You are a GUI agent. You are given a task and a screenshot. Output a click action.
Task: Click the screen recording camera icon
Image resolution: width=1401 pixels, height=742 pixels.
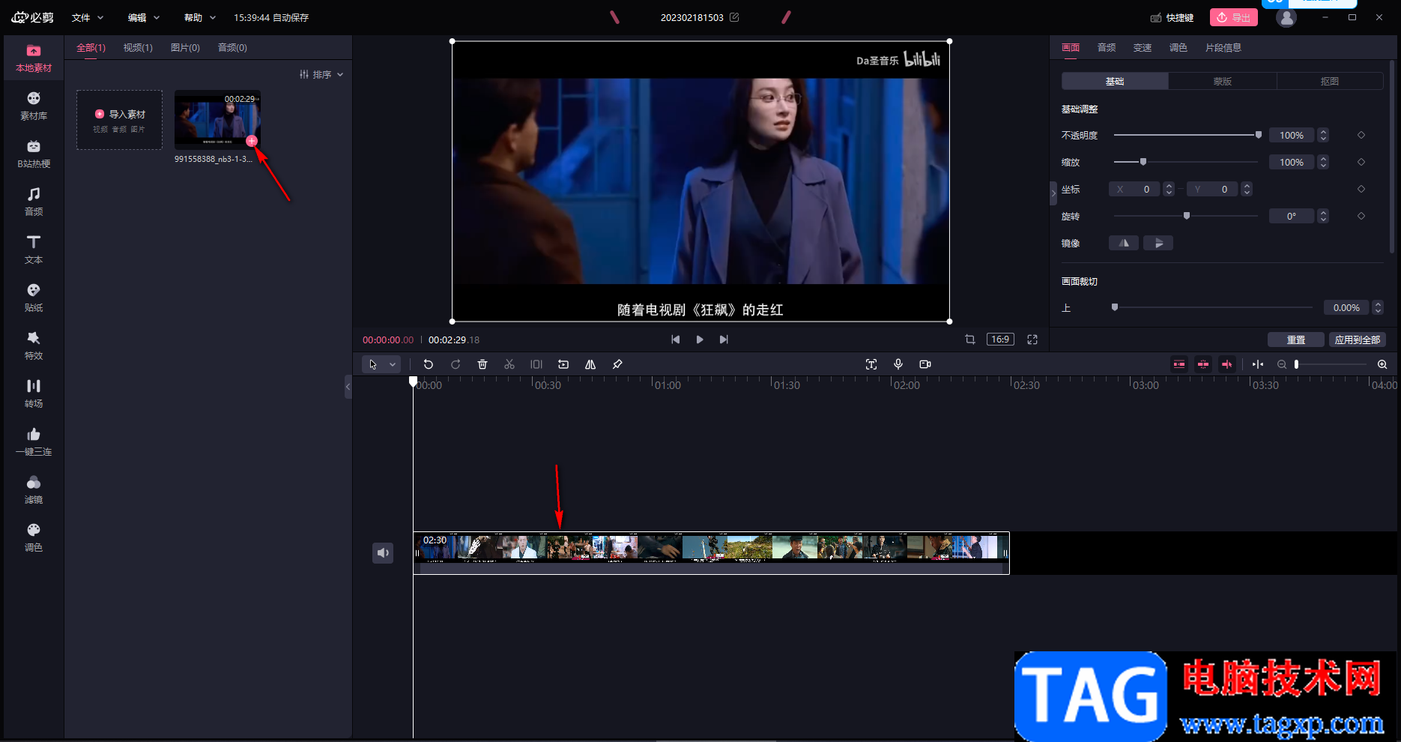(x=925, y=364)
